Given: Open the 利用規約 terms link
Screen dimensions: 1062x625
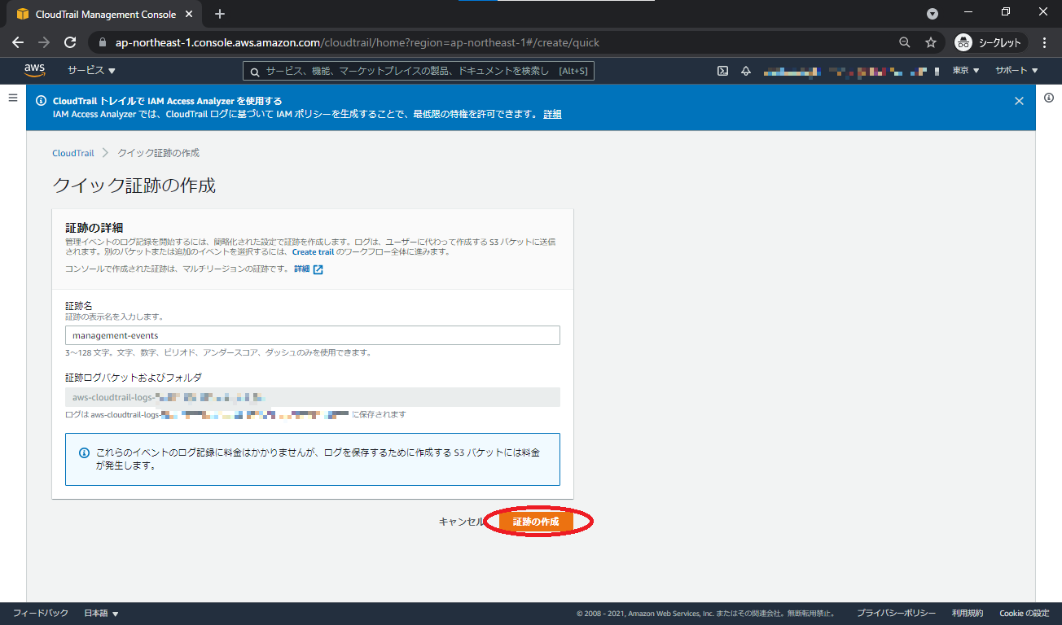Looking at the screenshot, I should coord(968,614).
